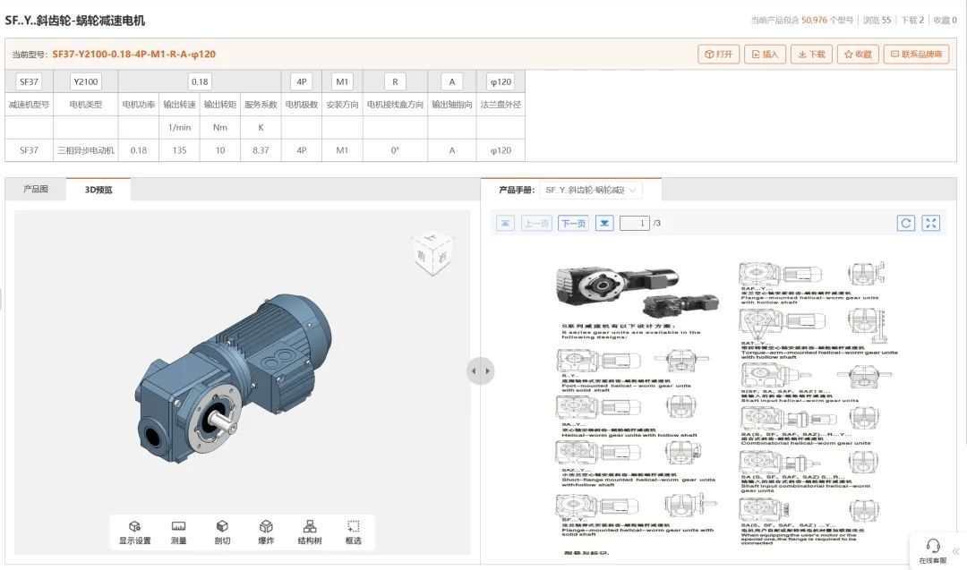Click the Nm unit cell
The height and width of the screenshot is (570, 967).
220,128
